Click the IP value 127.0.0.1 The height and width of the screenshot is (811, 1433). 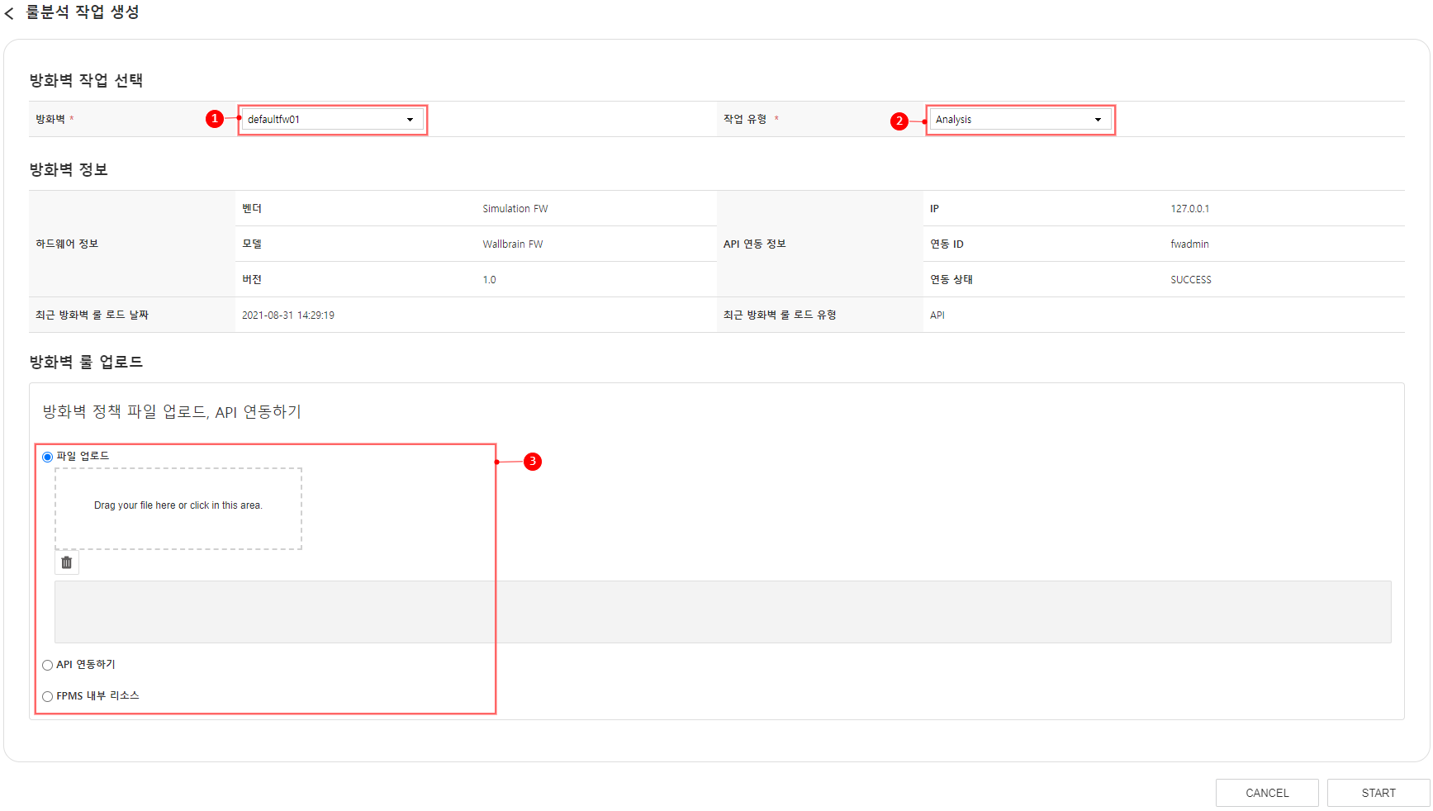click(x=1189, y=209)
